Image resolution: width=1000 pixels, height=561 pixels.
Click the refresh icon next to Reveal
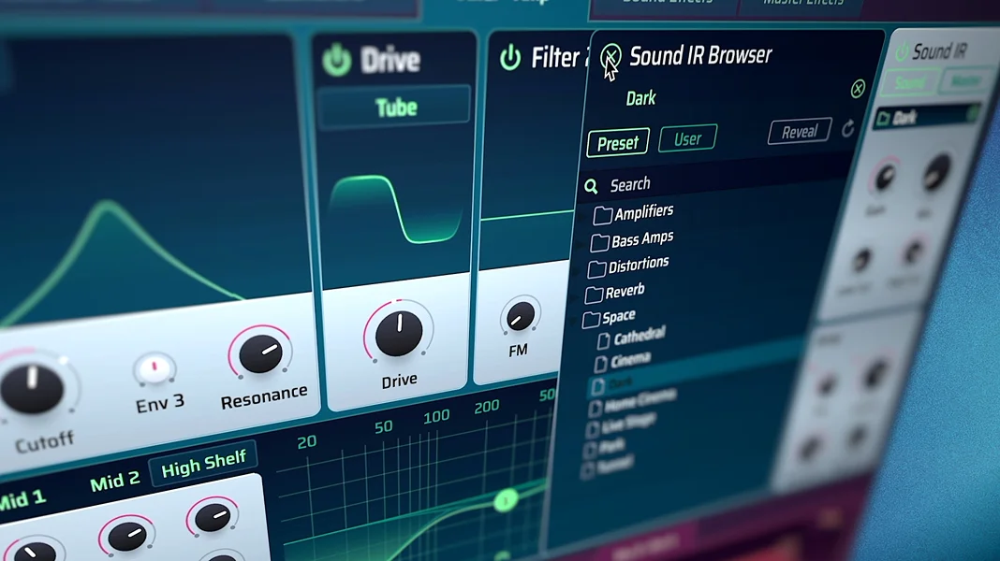[848, 129]
